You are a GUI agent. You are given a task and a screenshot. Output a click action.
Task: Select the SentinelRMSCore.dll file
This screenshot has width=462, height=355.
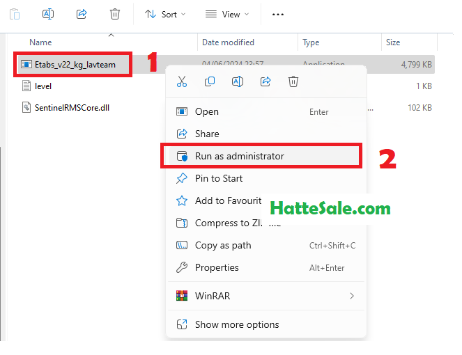click(x=72, y=108)
